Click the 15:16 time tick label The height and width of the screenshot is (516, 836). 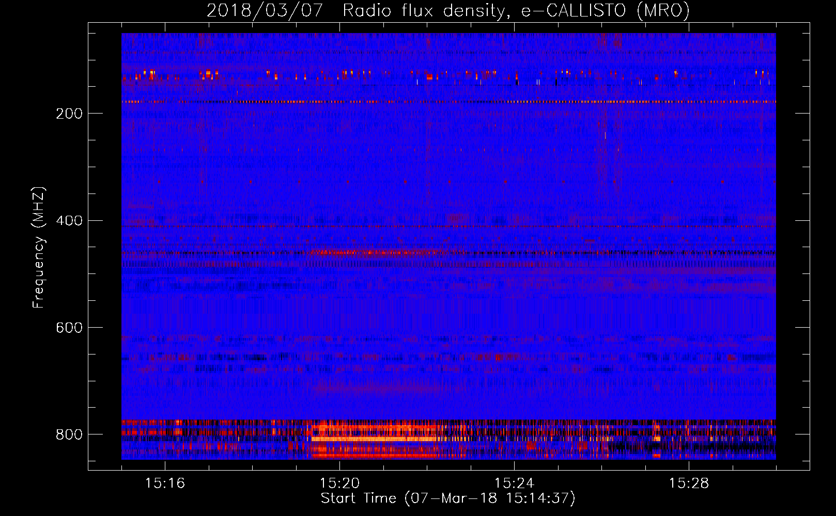pyautogui.click(x=165, y=483)
